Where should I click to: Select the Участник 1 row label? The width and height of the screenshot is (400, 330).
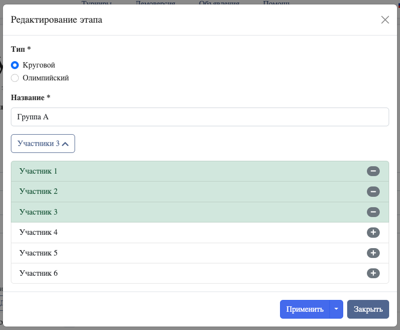click(39, 171)
